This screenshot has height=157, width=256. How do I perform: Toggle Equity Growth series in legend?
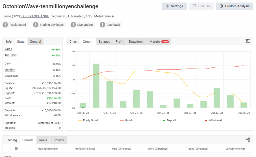(89, 120)
